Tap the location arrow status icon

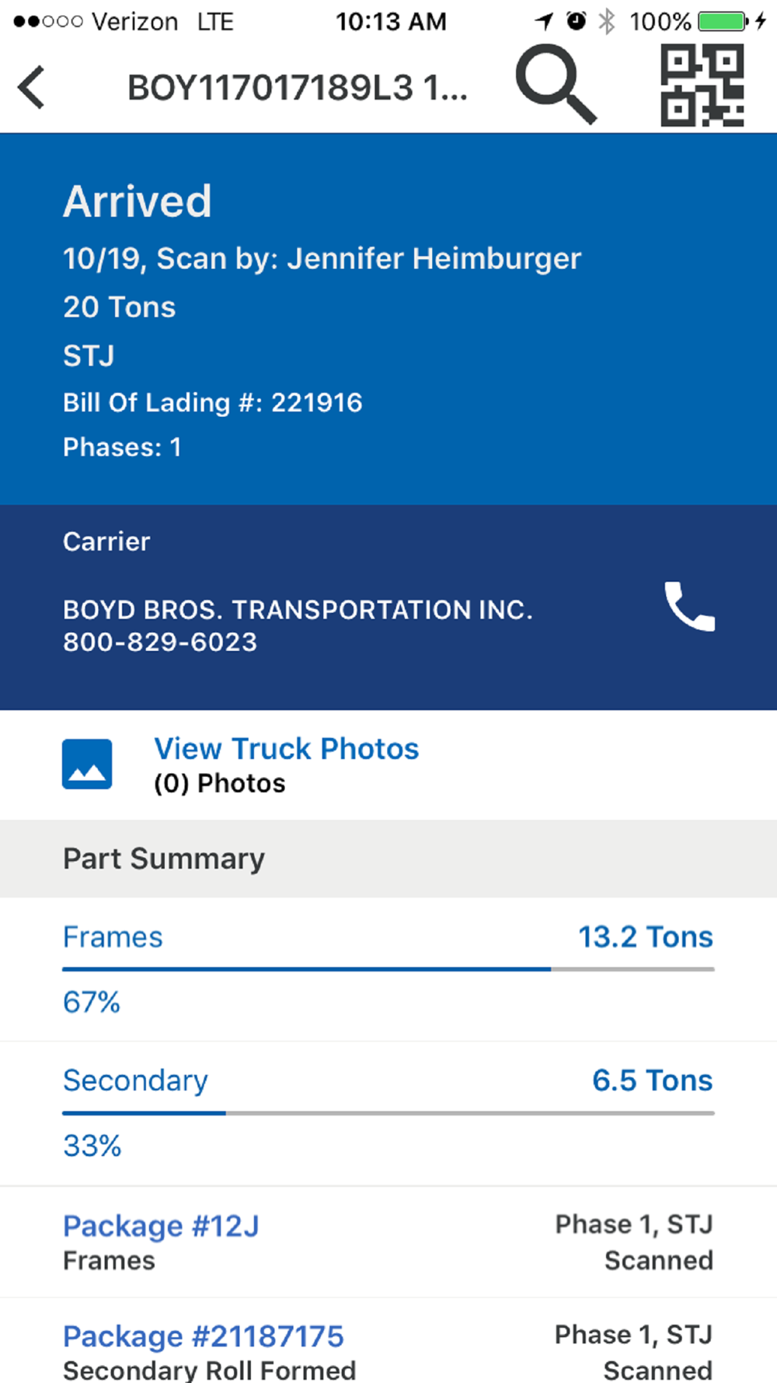[x=544, y=21]
